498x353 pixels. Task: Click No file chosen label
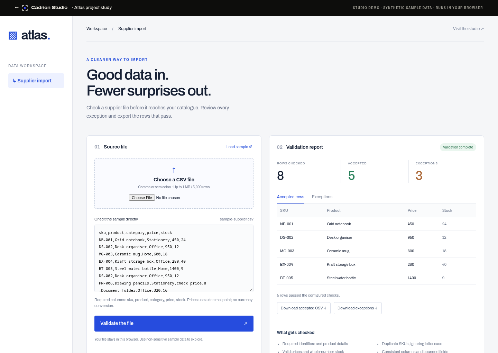(x=168, y=198)
